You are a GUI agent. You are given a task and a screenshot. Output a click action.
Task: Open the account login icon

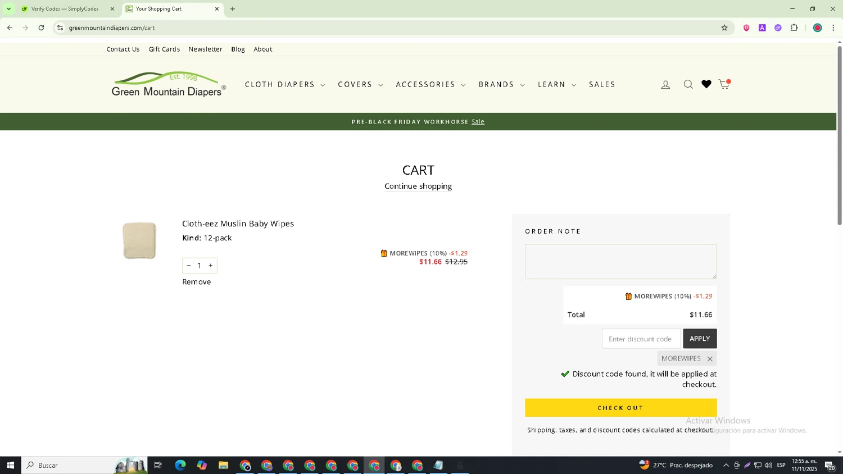click(x=665, y=85)
